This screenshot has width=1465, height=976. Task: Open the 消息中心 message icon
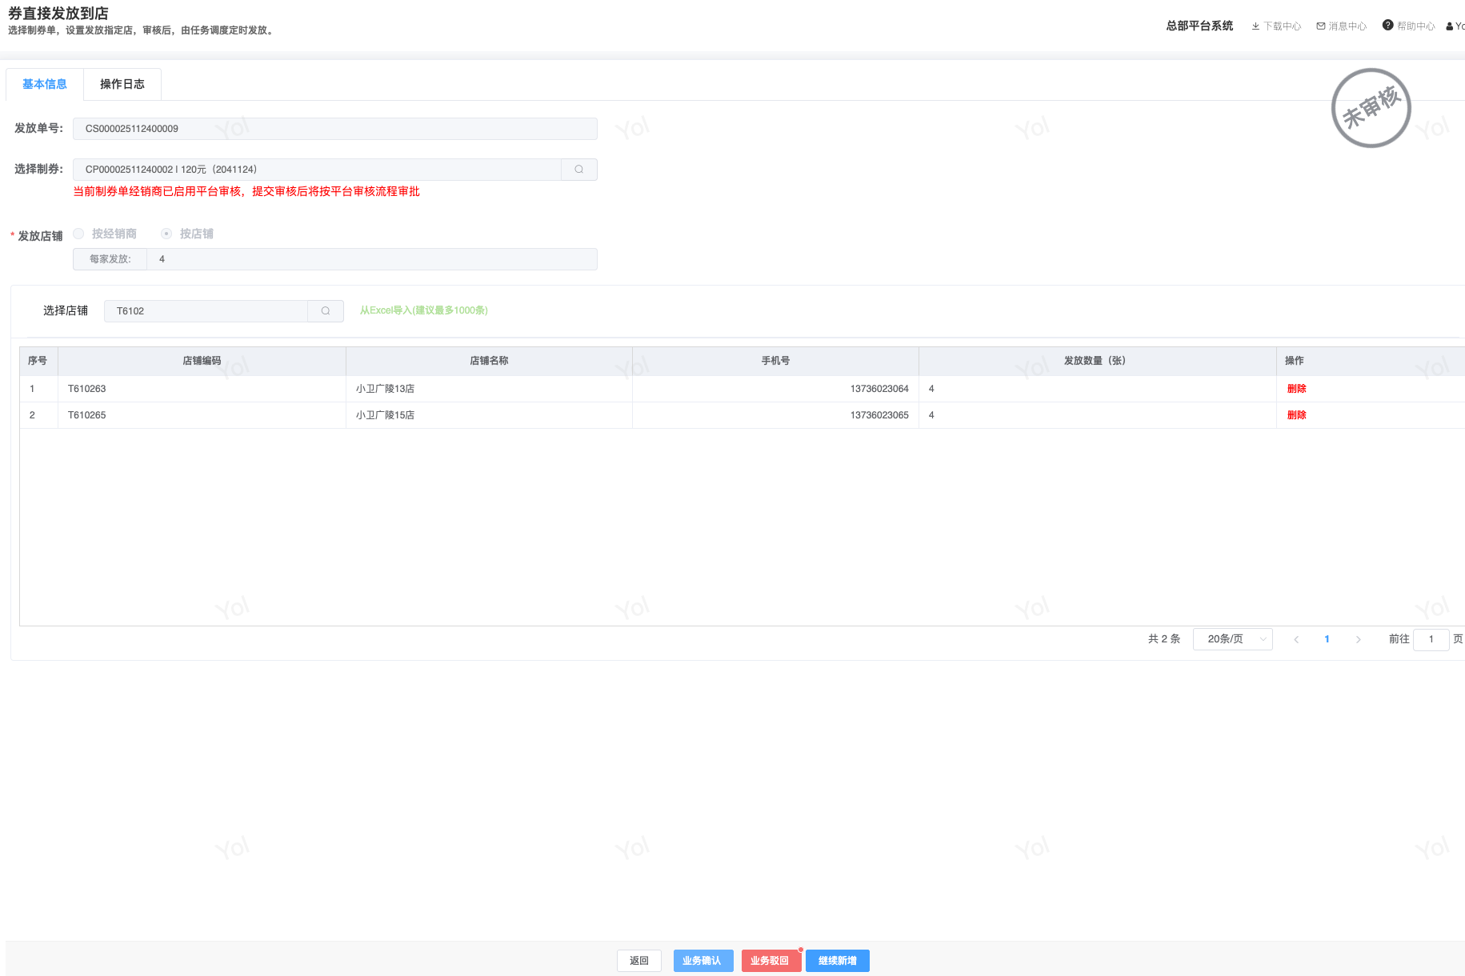(1321, 26)
